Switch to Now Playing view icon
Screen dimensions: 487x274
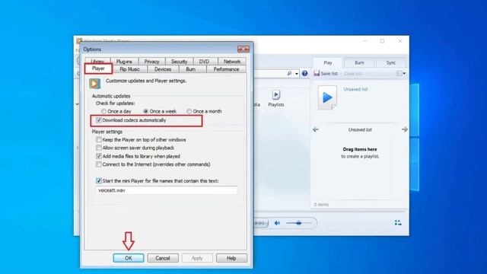coord(398,223)
